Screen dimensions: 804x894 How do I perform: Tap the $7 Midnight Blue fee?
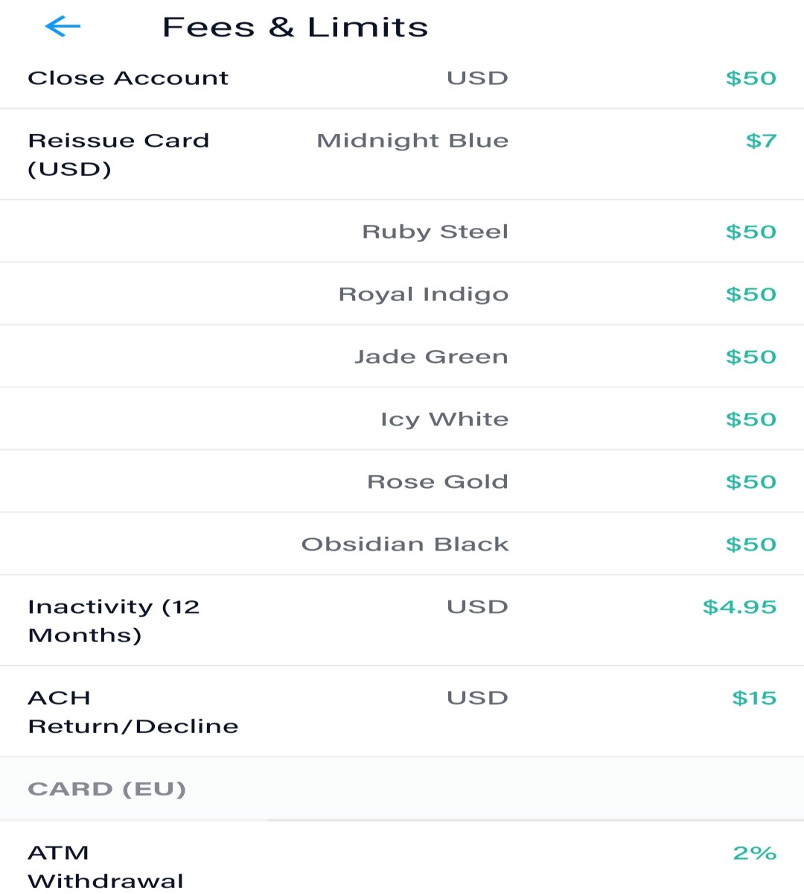(761, 141)
